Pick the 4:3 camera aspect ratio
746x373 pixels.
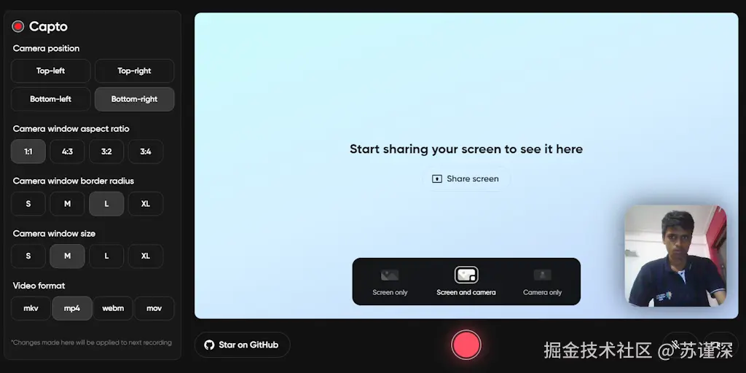pos(67,152)
